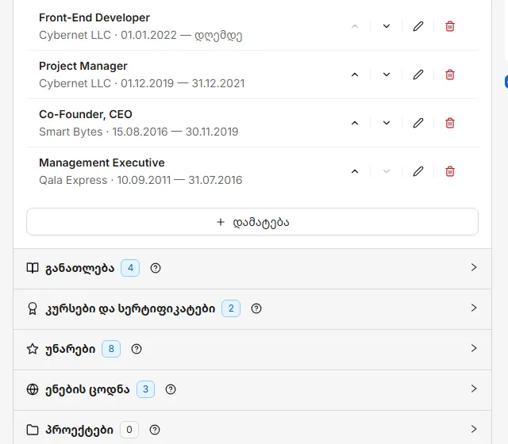Expand the კურსები და სერტიფიკატები section
The width and height of the screenshot is (508, 444).
coord(252,308)
